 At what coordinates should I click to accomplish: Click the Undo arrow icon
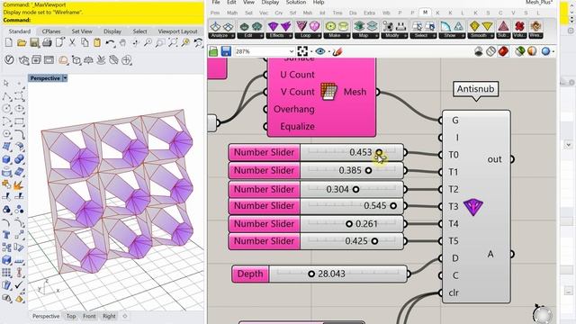[110, 43]
